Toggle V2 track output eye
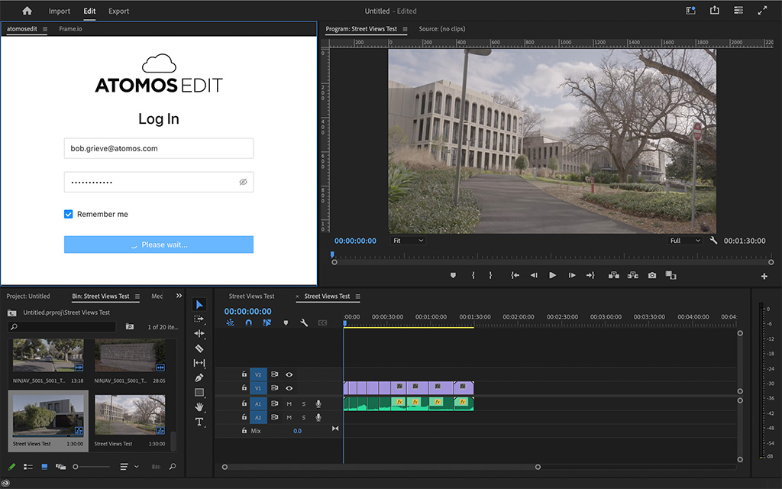This screenshot has height=489, width=782. (289, 374)
